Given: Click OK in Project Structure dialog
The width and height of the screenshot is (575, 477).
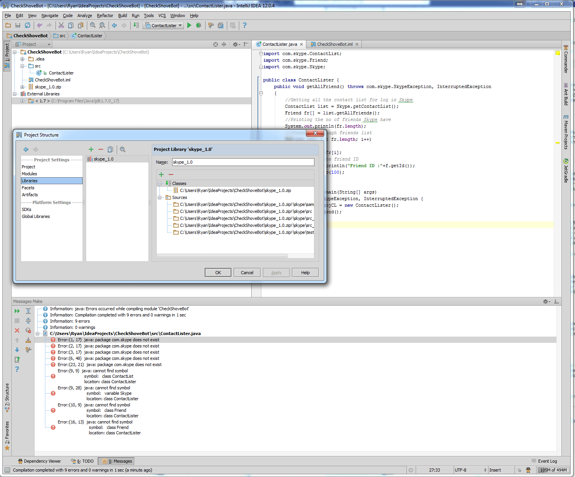Looking at the screenshot, I should point(218,273).
